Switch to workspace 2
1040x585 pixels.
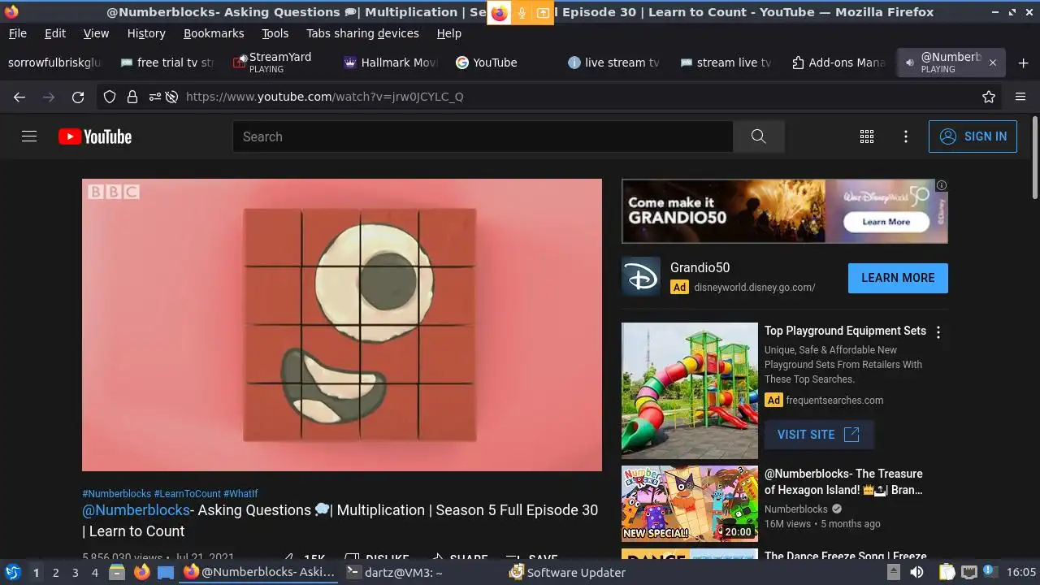coord(55,573)
